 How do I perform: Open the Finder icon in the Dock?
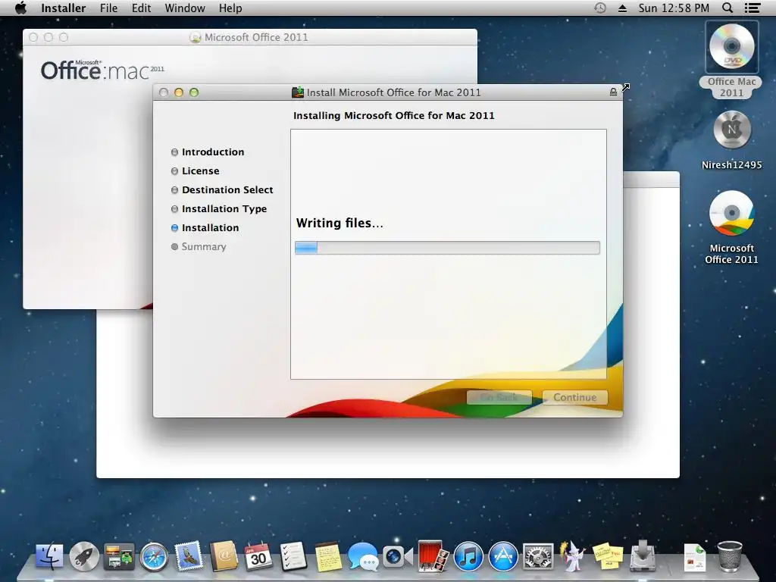click(49, 555)
